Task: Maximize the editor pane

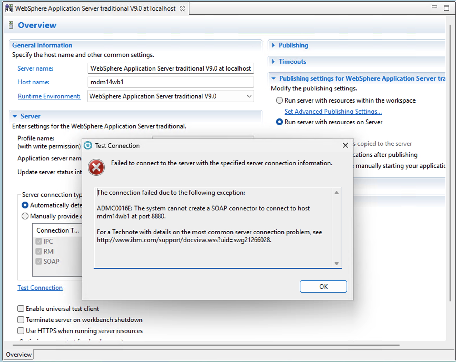Action: point(446,8)
